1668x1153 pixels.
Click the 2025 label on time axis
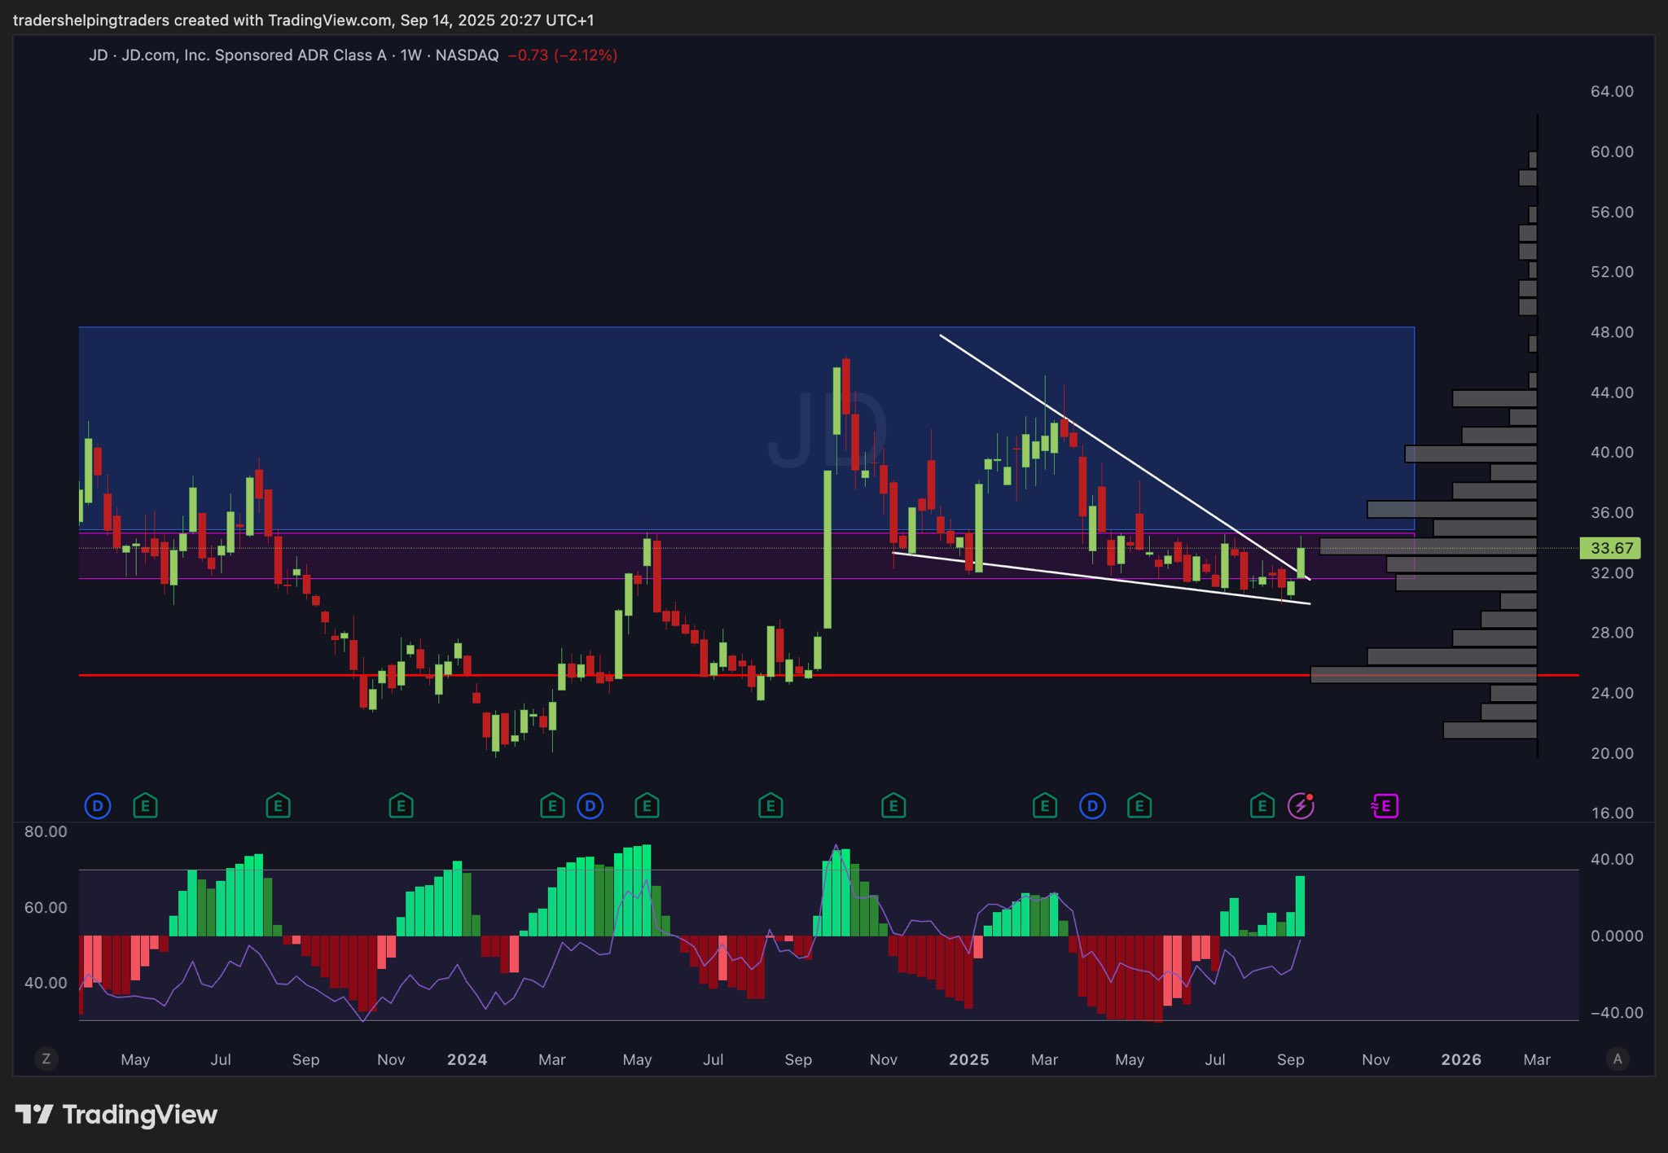pyautogui.click(x=968, y=1059)
